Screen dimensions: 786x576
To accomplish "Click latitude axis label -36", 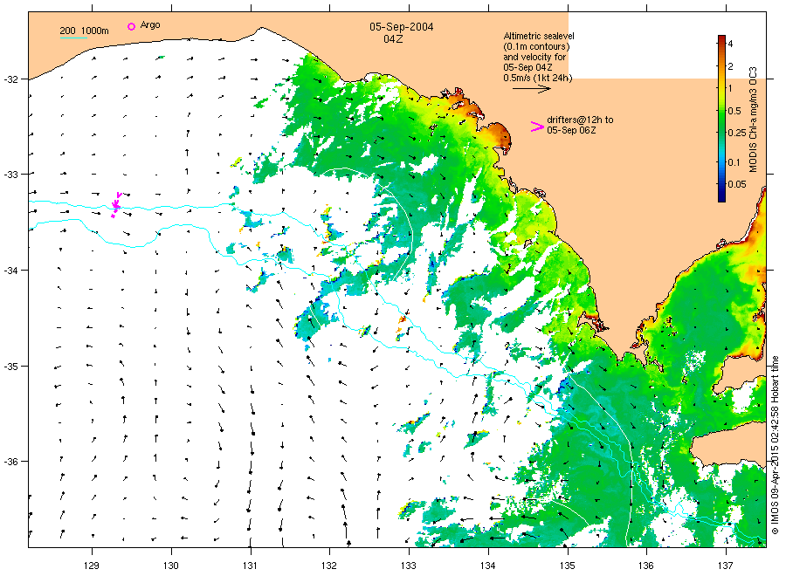I will coord(10,462).
